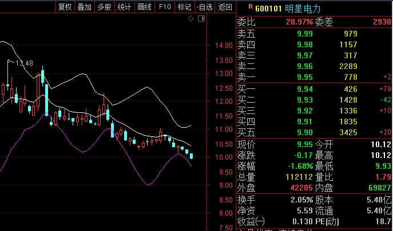The image size is (393, 231).
Task: Select 卖三 price 9.97
Action: [305, 55]
